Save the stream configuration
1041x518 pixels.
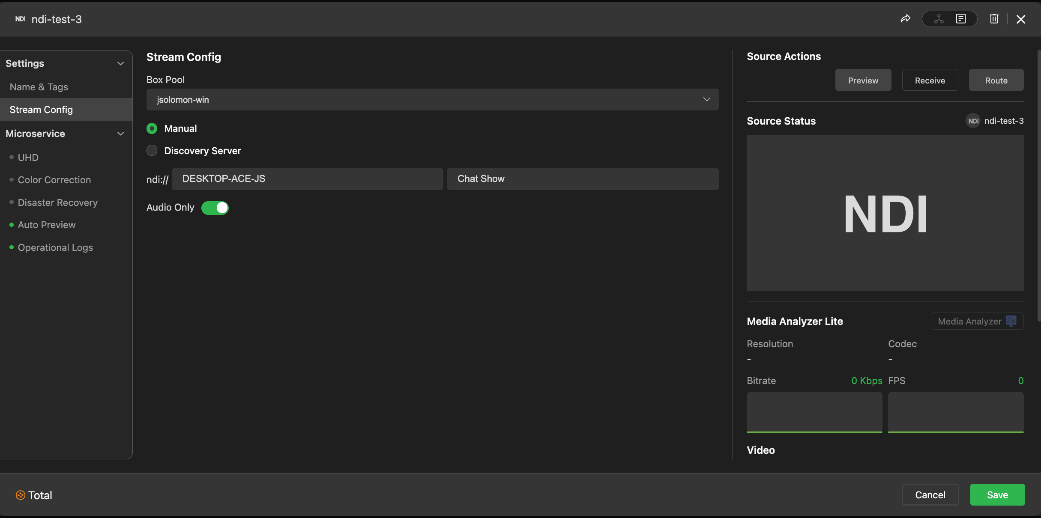click(998, 495)
